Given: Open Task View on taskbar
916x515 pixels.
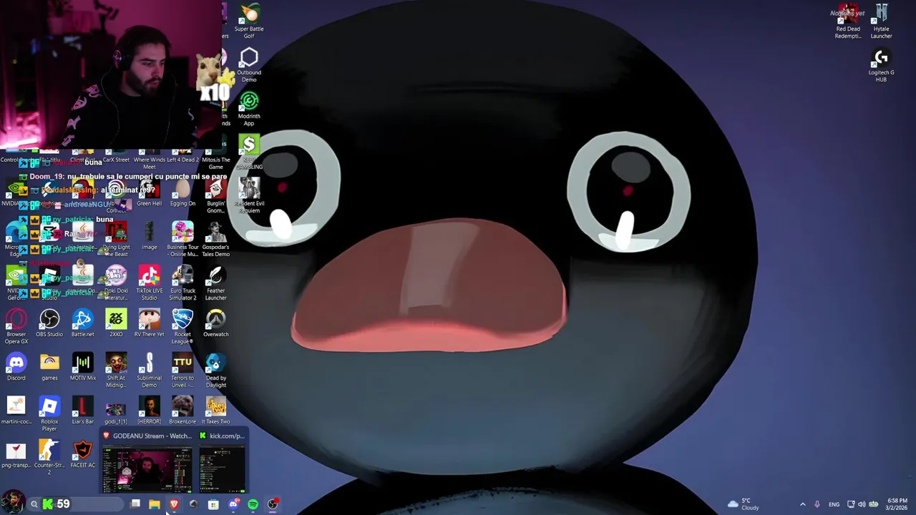Looking at the screenshot, I should 135,504.
